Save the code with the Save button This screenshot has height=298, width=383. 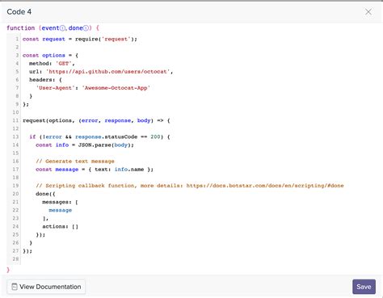point(364,287)
